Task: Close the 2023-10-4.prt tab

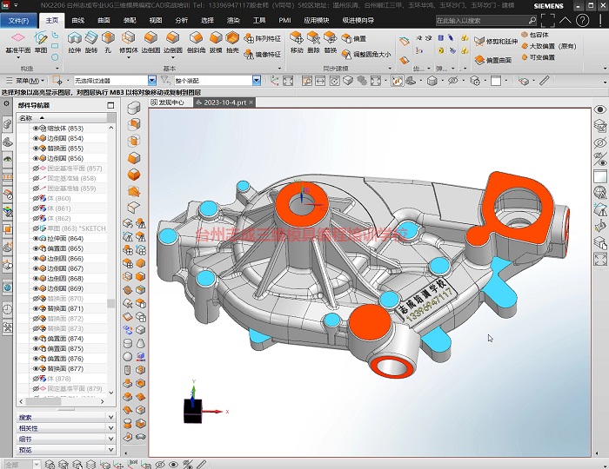Action: [x=251, y=102]
